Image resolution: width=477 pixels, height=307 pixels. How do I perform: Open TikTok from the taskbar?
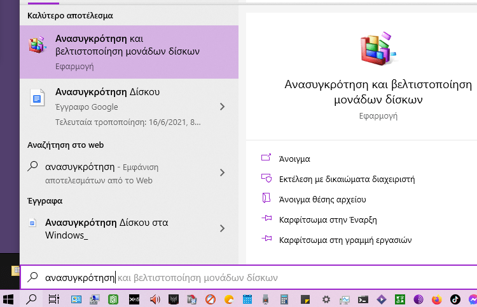coord(455,299)
